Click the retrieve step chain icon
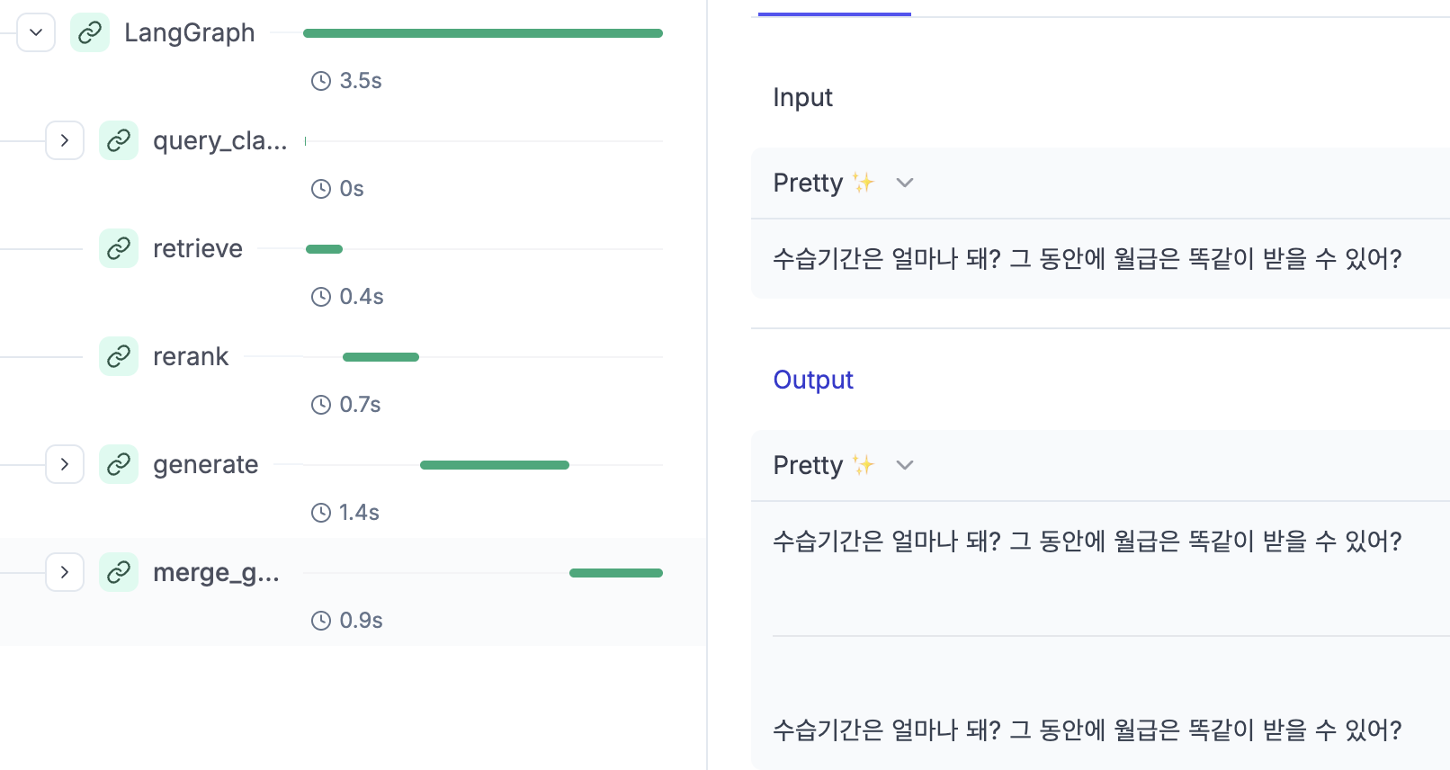 (x=119, y=248)
